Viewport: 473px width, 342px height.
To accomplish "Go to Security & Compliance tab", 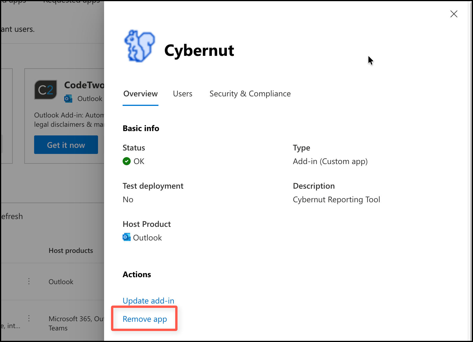I will click(250, 94).
